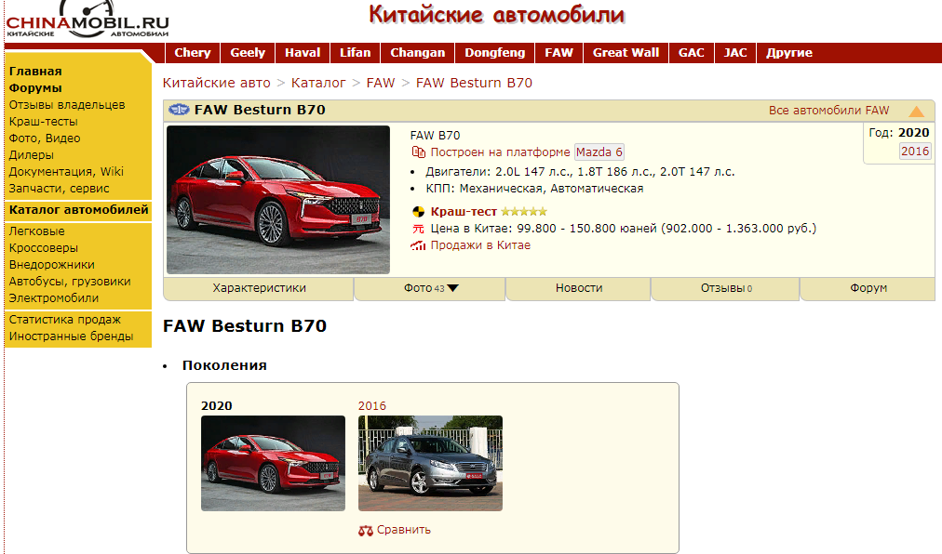Click Сравнить generations link
This screenshot has width=942, height=554.
tap(403, 530)
